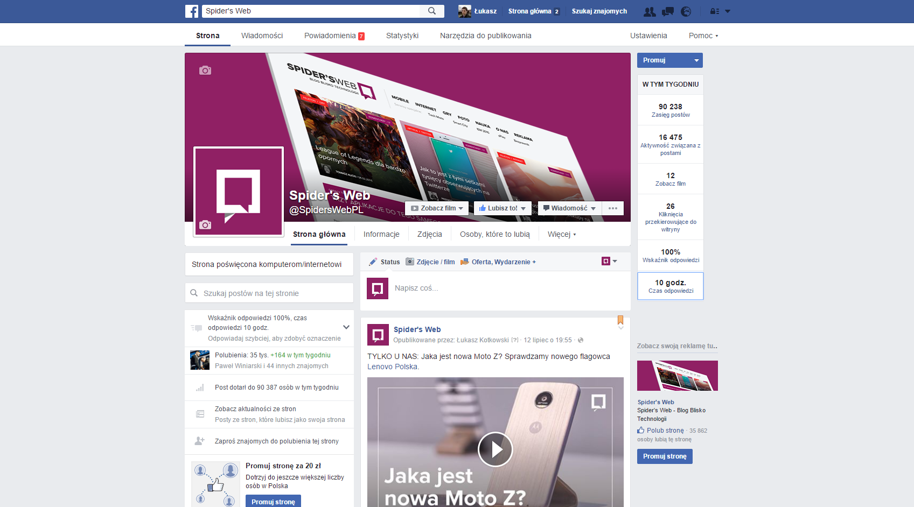Click the Oferta, Wydarzenie + icon

(464, 262)
